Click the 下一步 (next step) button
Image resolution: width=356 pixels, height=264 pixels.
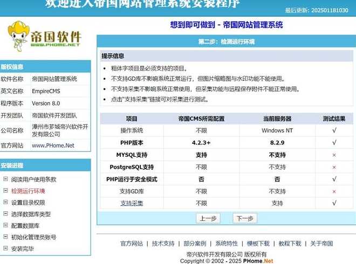coord(245,218)
